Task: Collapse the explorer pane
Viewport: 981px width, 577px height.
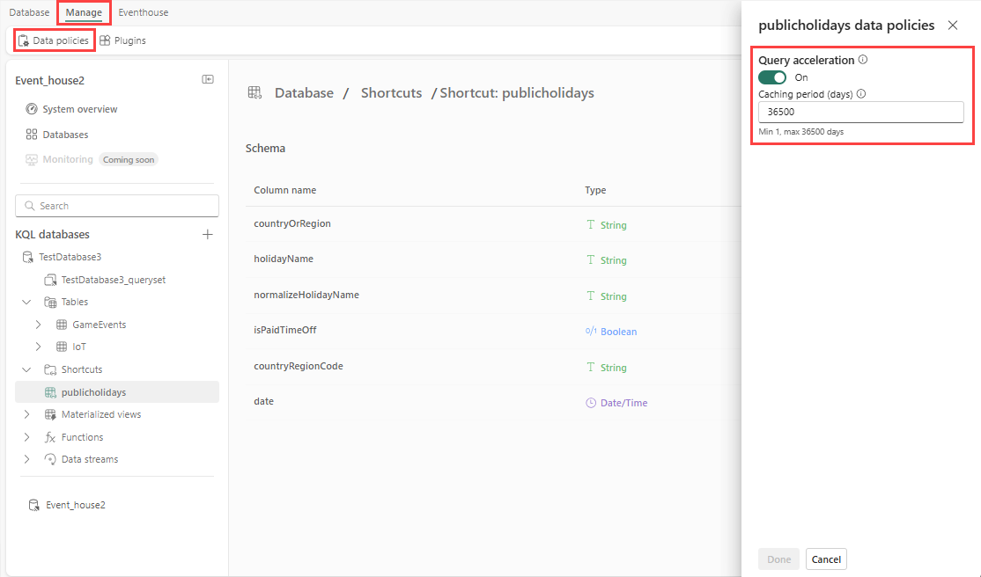Action: click(208, 78)
